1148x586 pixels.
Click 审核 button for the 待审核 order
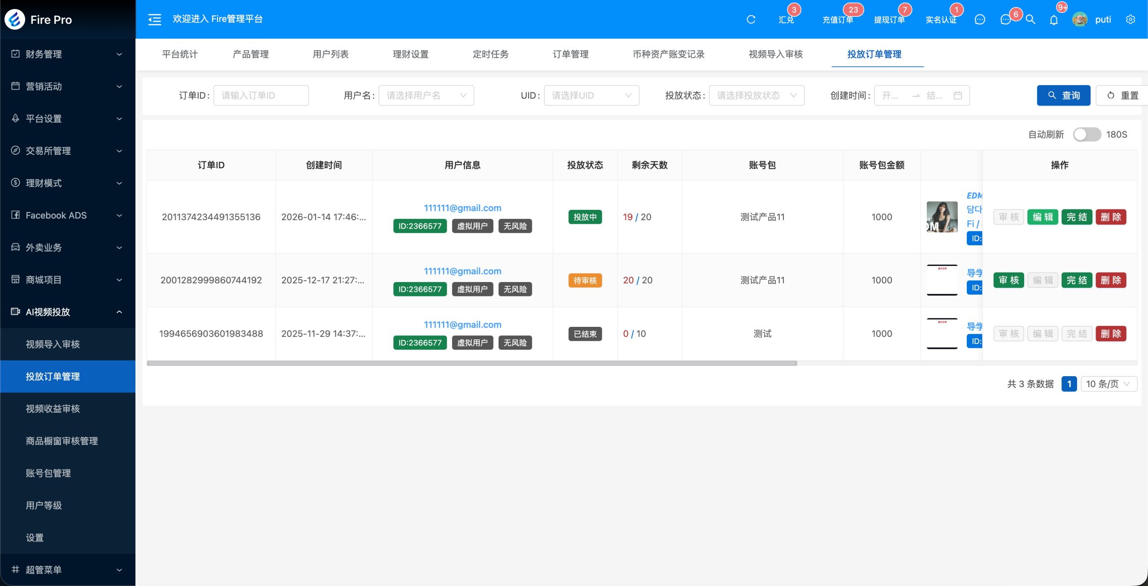[1009, 280]
